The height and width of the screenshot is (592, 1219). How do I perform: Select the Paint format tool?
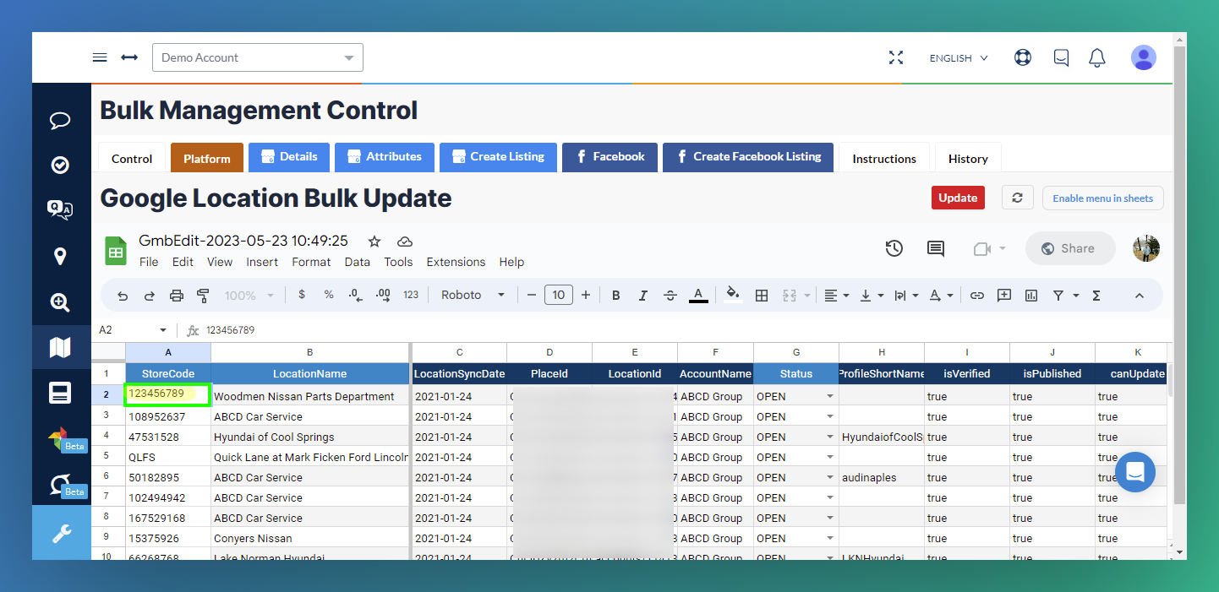coord(203,296)
